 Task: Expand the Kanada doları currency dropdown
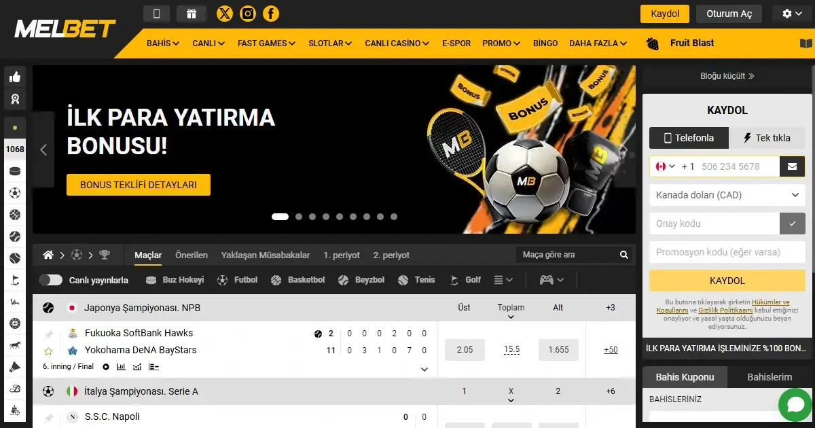[x=727, y=195]
